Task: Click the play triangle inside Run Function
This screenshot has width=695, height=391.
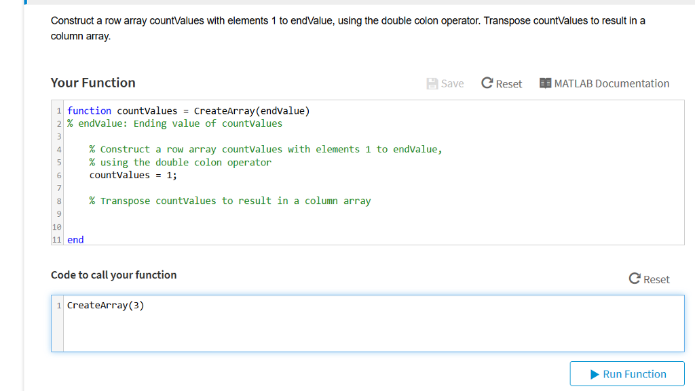Action: [x=594, y=373]
